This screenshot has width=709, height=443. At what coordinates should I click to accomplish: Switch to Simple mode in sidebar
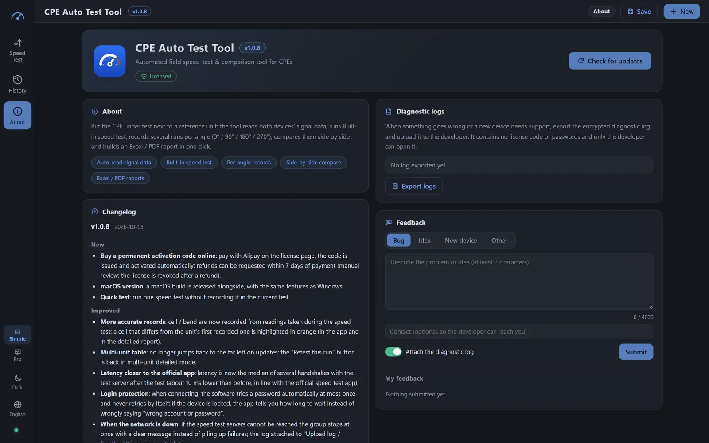coord(17,335)
